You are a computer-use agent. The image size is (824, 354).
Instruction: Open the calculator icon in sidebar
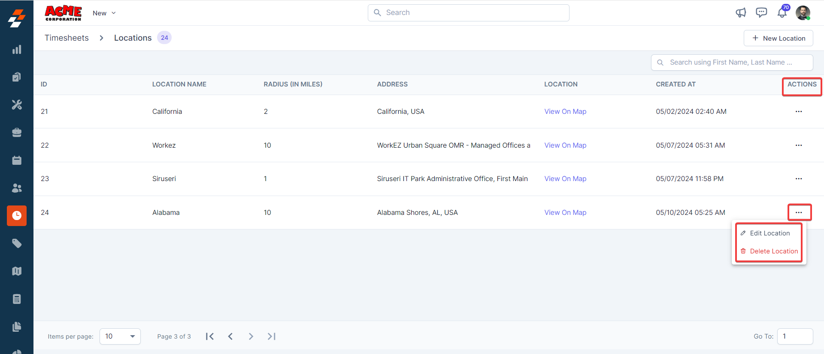pos(17,299)
